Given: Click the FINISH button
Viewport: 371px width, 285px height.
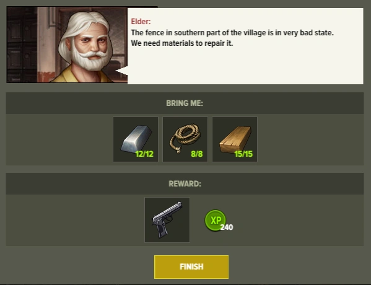Looking at the screenshot, I should 191,267.
